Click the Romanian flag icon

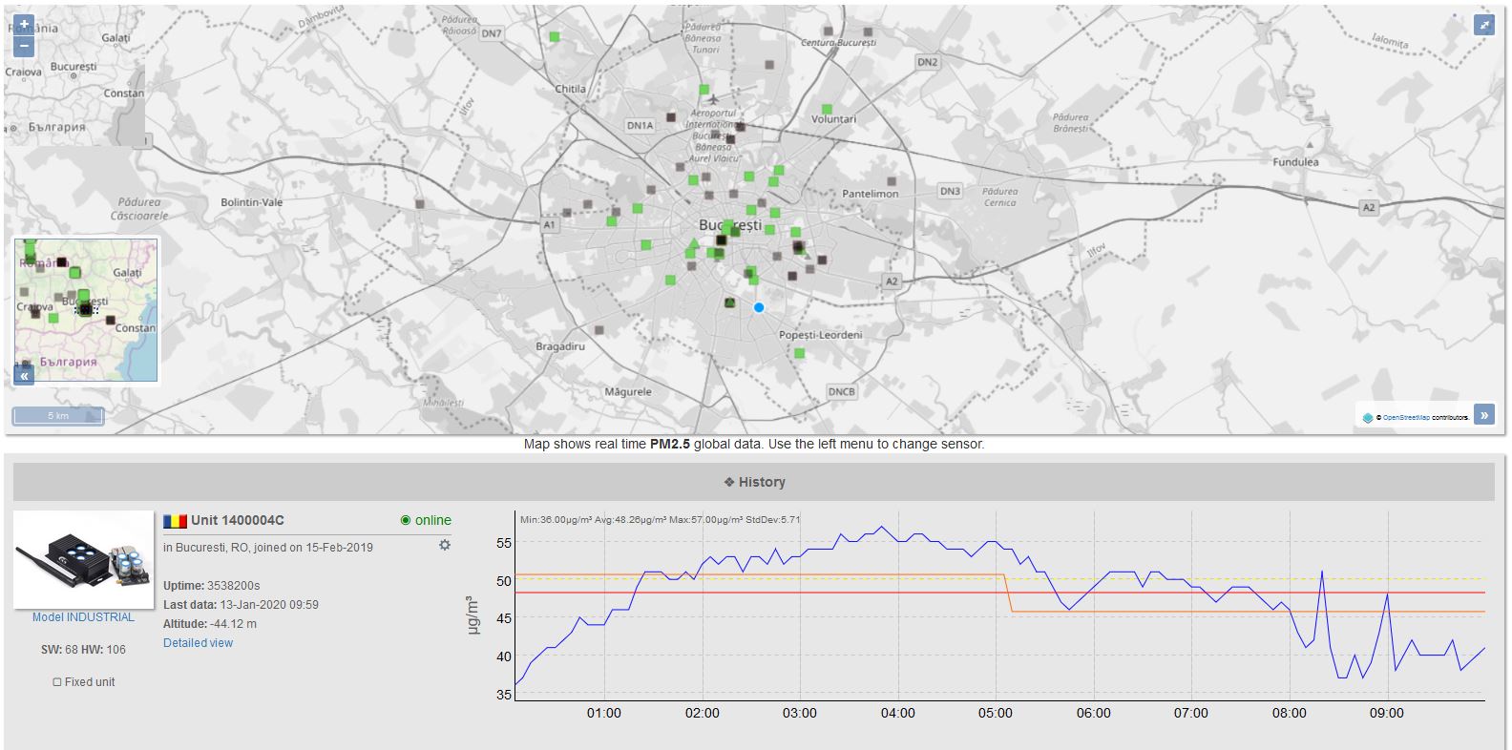tap(175, 521)
